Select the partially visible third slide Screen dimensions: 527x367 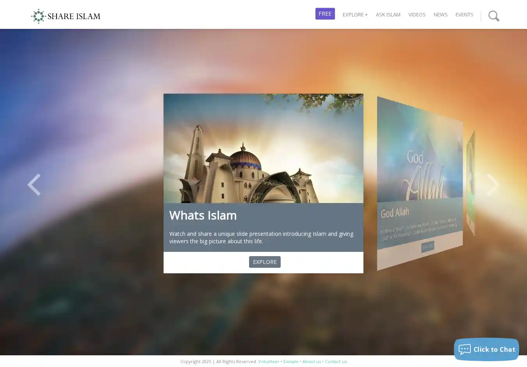[x=471, y=183]
